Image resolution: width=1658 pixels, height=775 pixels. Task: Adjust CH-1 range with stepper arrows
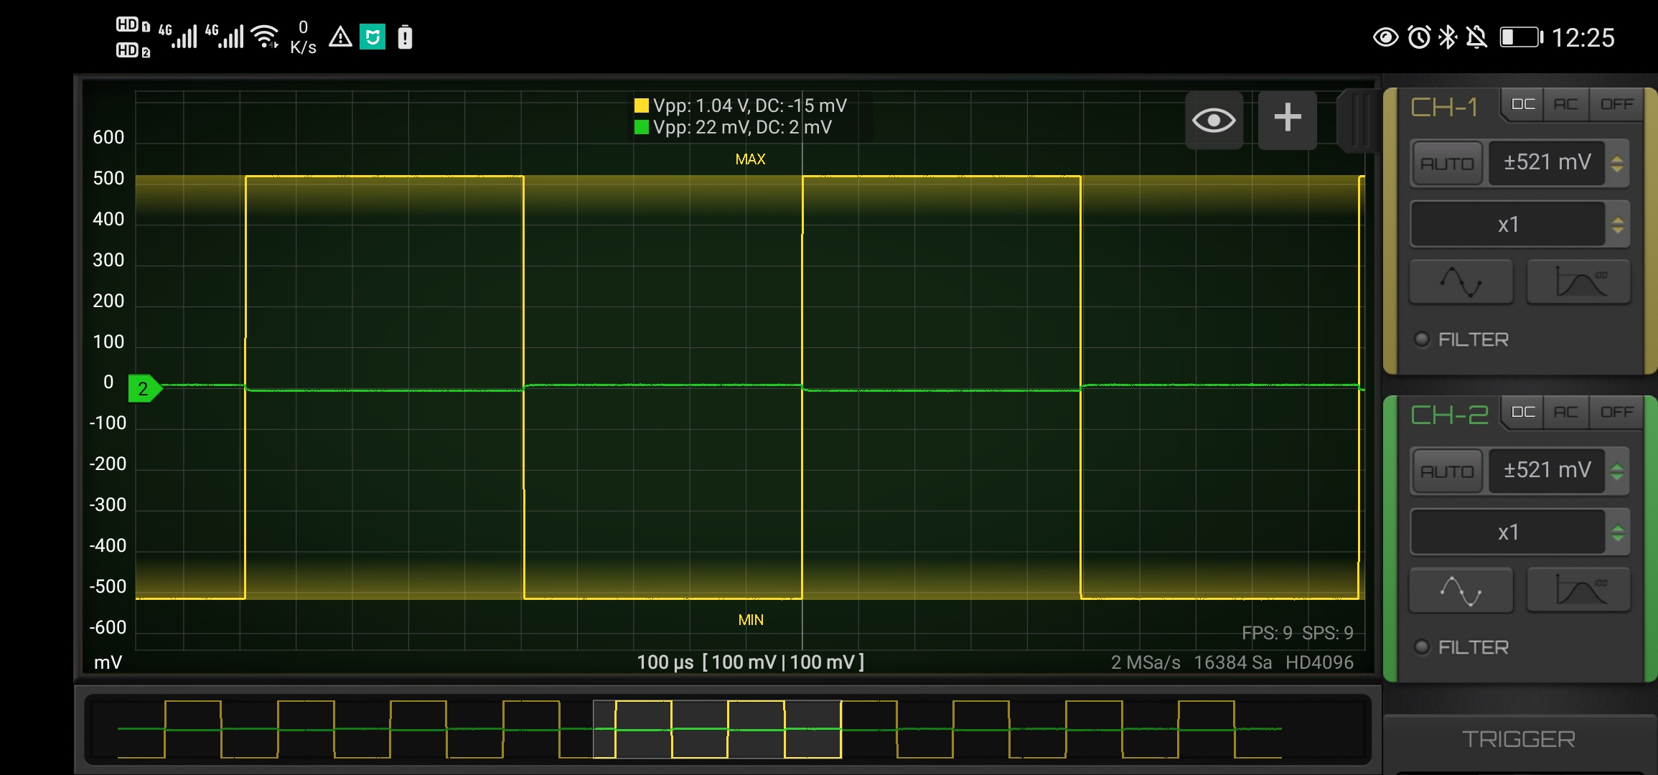coord(1617,164)
